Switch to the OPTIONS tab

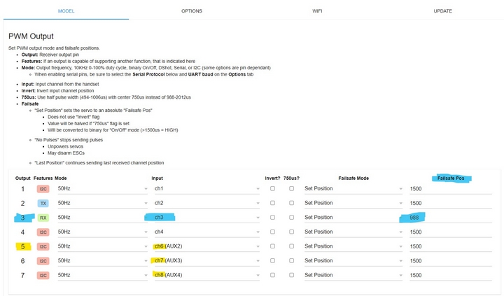click(191, 11)
